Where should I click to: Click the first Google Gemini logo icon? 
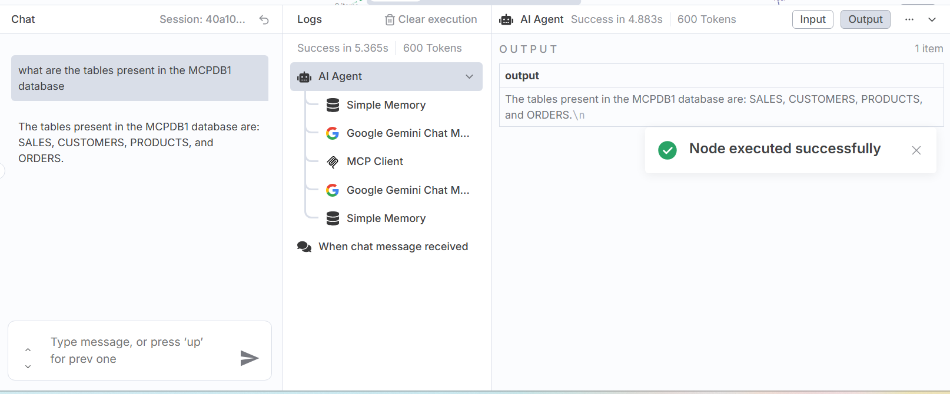point(333,133)
